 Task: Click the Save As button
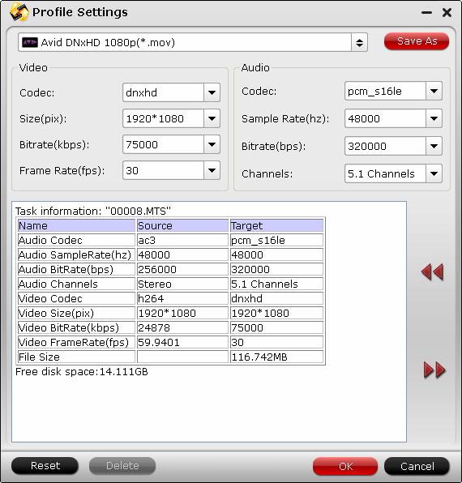tap(417, 41)
